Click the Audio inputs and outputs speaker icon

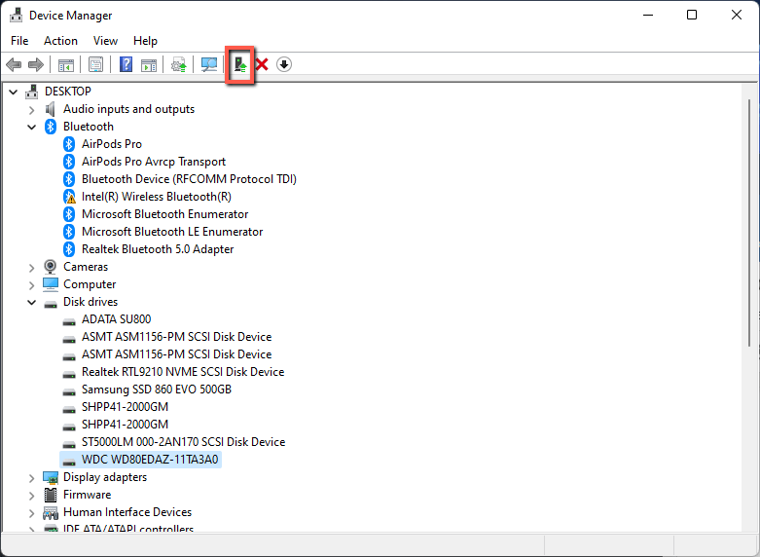click(x=50, y=109)
